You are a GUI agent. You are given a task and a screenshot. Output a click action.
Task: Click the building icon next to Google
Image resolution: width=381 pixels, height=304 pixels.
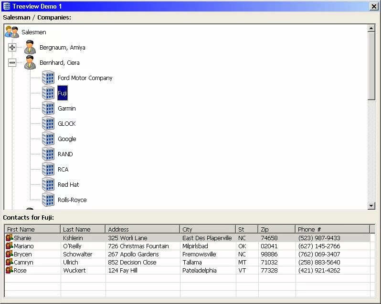click(48, 139)
